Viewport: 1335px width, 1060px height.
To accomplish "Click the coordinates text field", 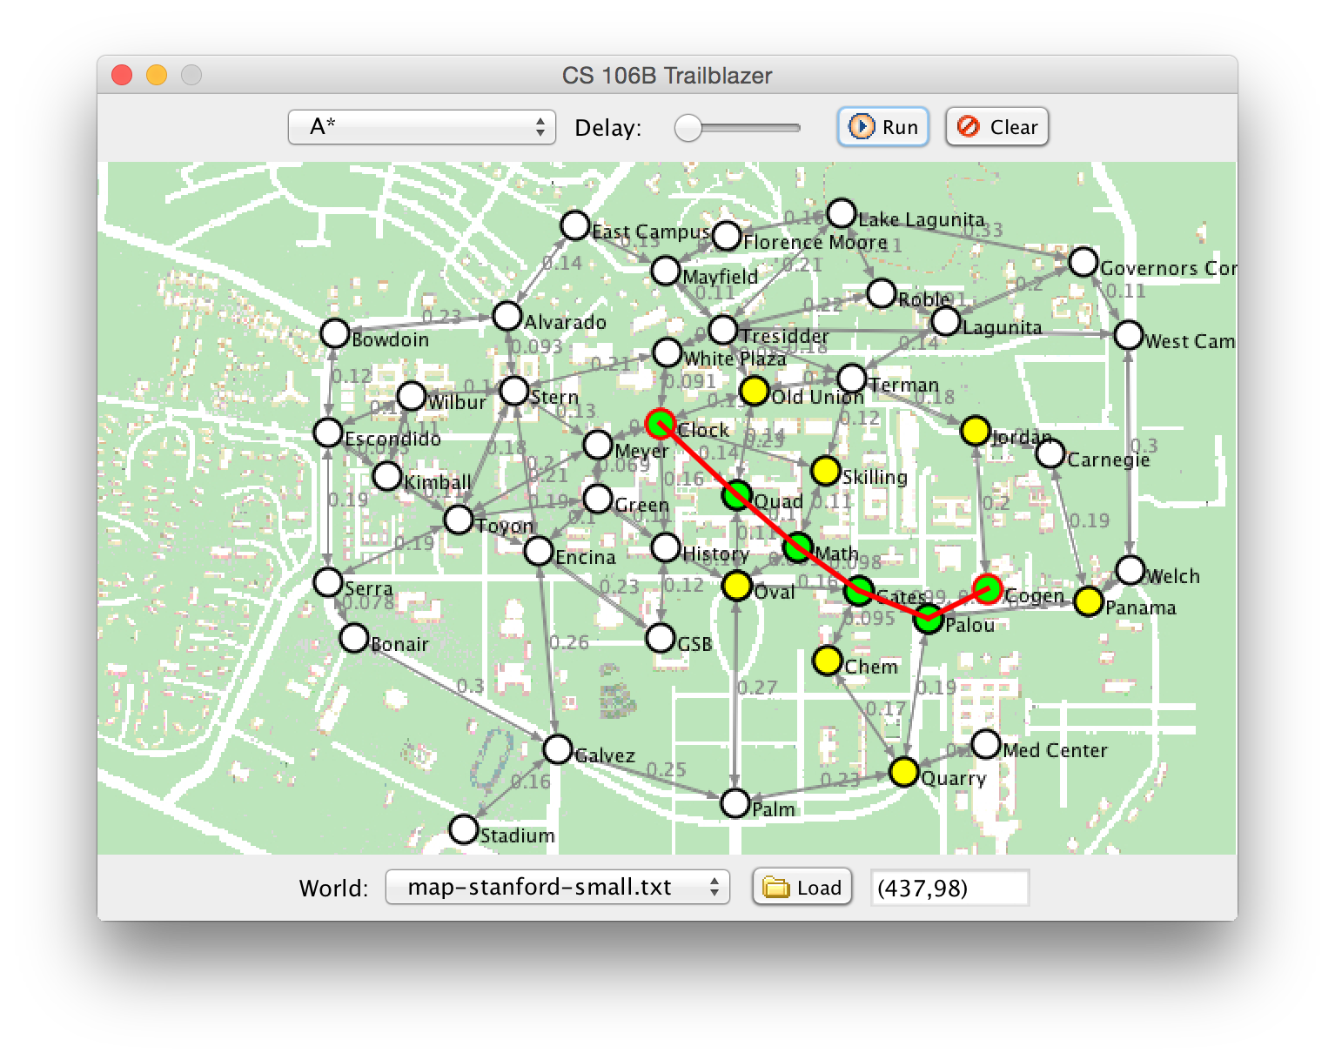I will [x=949, y=888].
